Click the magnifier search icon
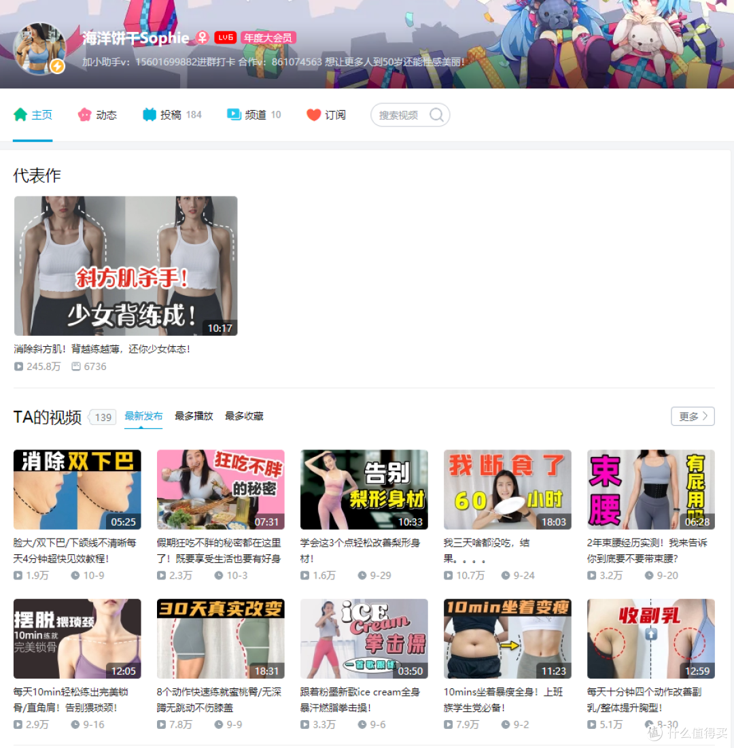This screenshot has width=734, height=748. coord(436,115)
